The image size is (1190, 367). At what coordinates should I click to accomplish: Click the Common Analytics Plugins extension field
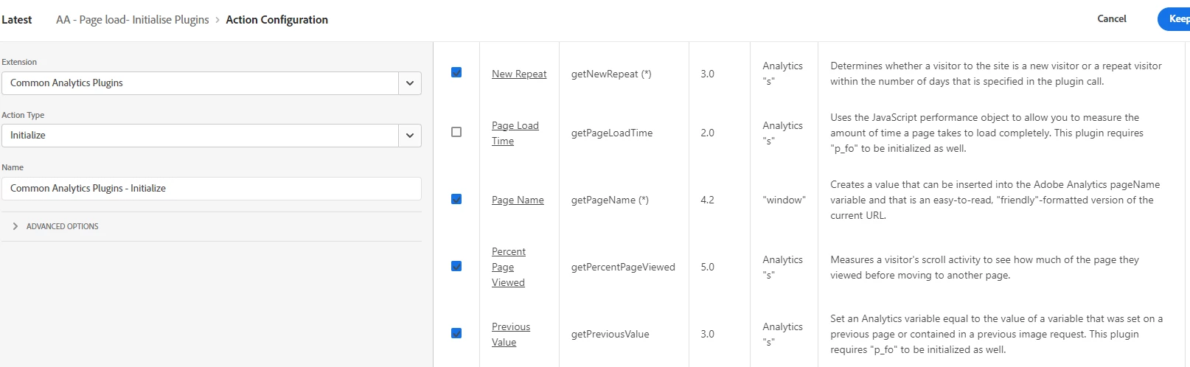pyautogui.click(x=200, y=83)
